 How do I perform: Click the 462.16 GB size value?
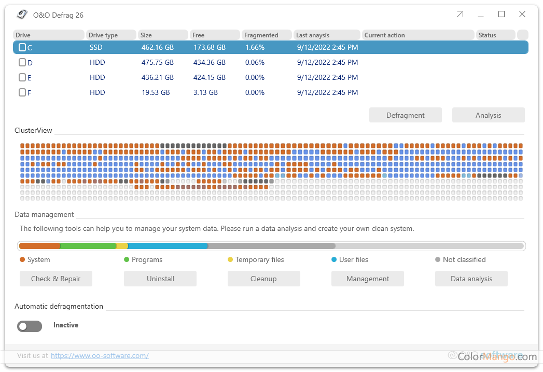coord(158,47)
